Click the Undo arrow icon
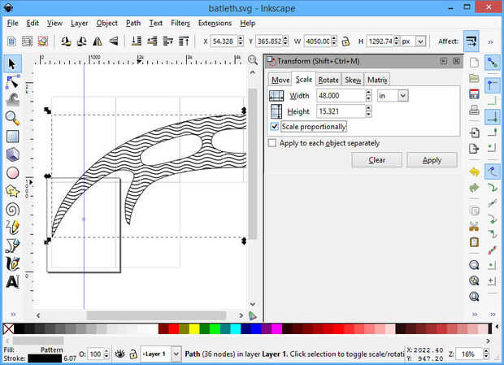The image size is (504, 365). tap(474, 172)
